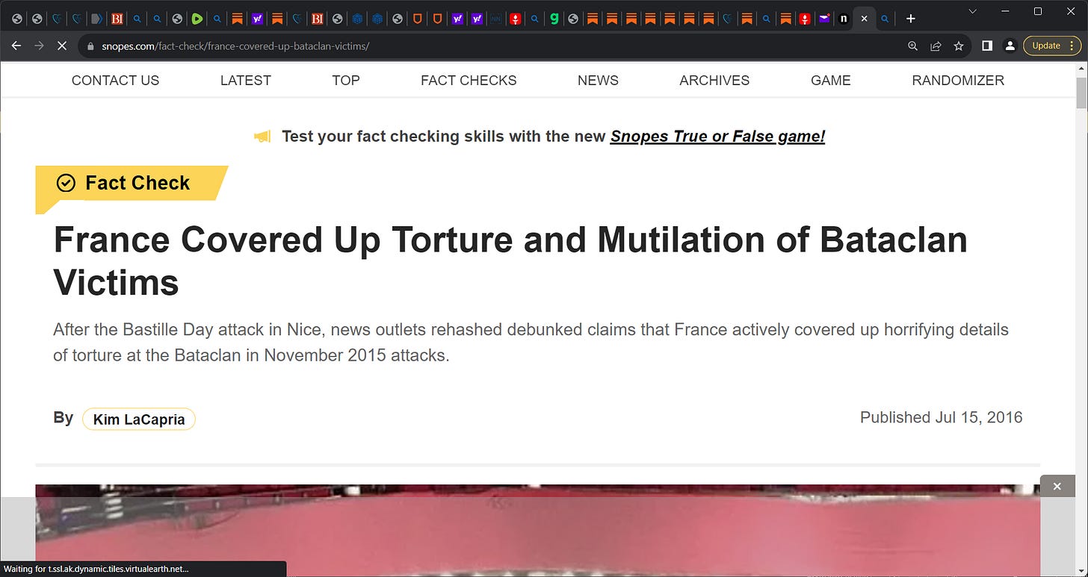Open the TOP navigation item
This screenshot has width=1088, height=577.
[346, 80]
